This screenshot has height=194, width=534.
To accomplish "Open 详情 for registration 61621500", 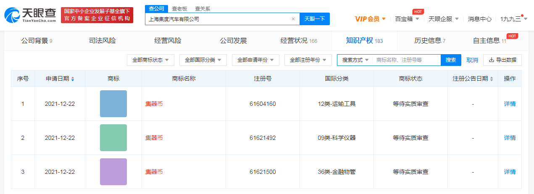I will point(510,172).
